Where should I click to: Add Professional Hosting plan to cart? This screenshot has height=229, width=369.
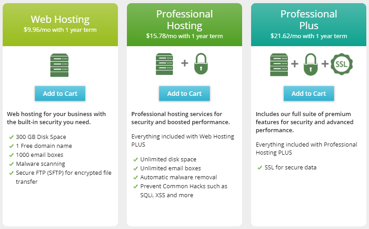click(x=184, y=94)
